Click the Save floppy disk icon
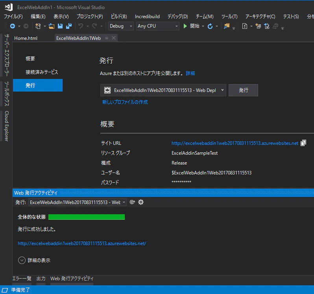The height and width of the screenshot is (294, 314). (60, 26)
